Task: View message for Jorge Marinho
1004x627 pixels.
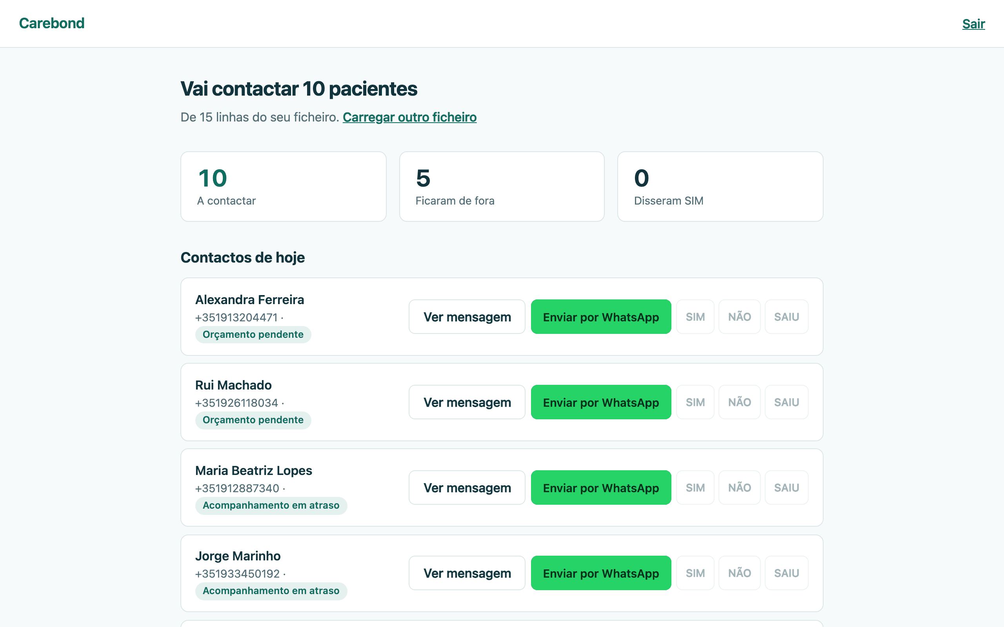Action: pyautogui.click(x=467, y=573)
